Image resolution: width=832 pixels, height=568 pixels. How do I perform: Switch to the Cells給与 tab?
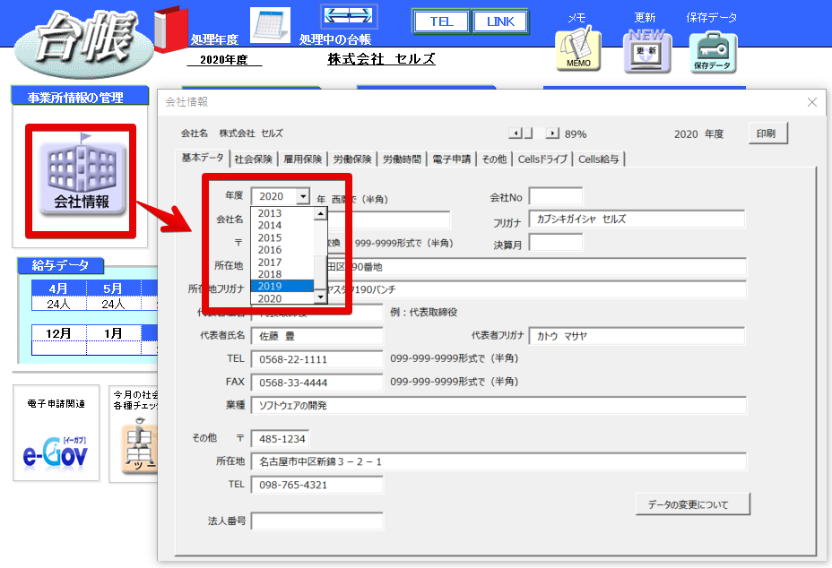pos(599,159)
